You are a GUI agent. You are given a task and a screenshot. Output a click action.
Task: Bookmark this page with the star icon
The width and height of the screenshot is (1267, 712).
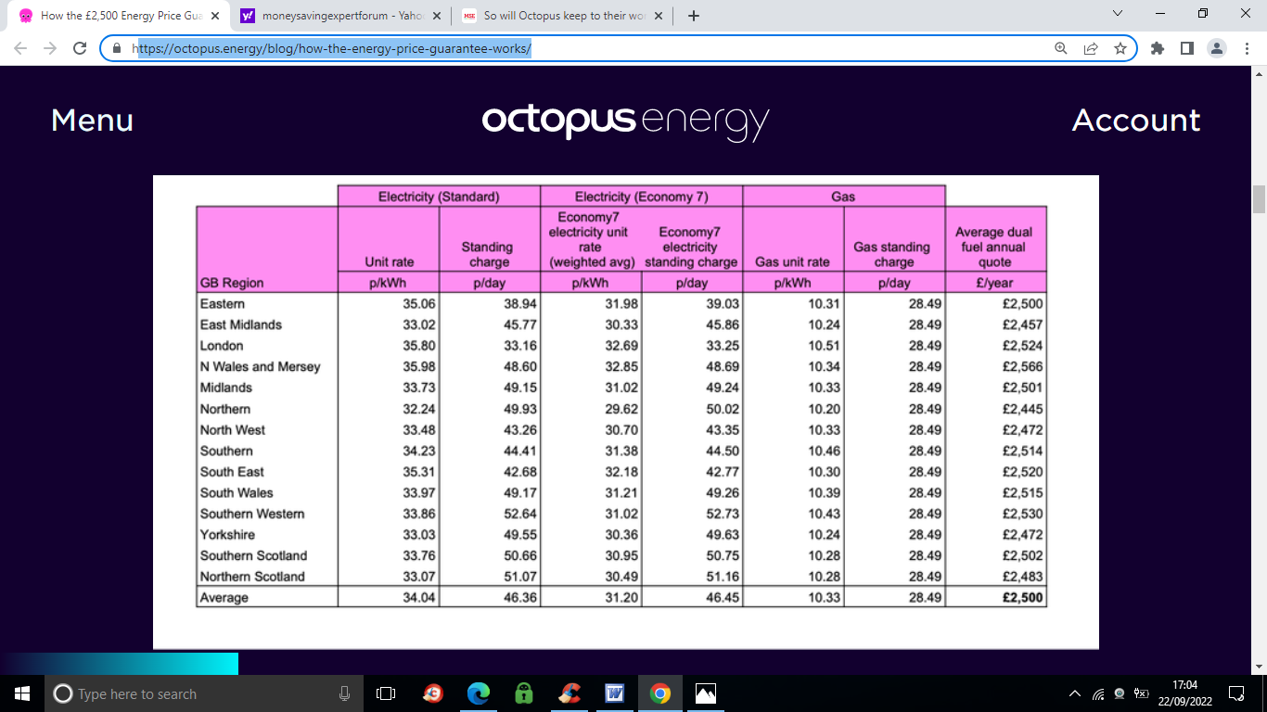[1120, 48]
